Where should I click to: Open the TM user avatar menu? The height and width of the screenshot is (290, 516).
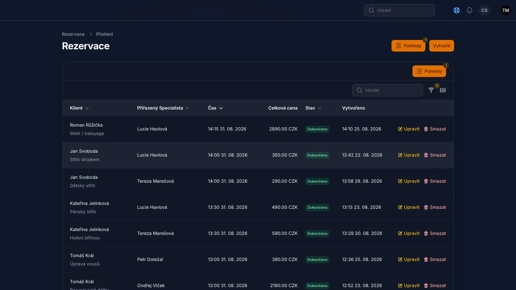[506, 10]
